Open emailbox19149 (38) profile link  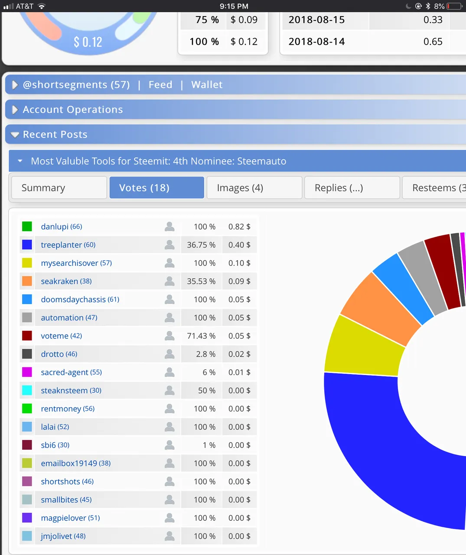(76, 463)
